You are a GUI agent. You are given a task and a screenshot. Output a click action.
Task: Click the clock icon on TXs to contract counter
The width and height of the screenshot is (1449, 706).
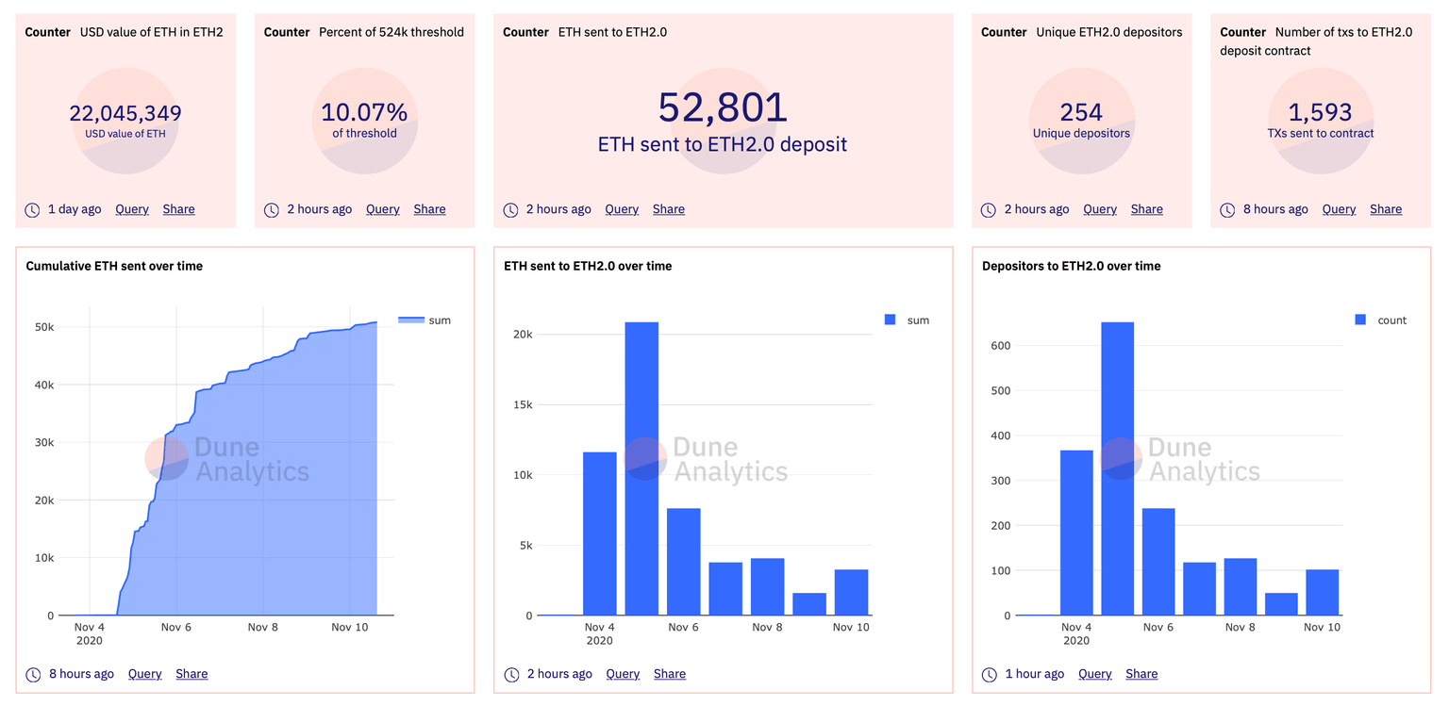pyautogui.click(x=1227, y=209)
